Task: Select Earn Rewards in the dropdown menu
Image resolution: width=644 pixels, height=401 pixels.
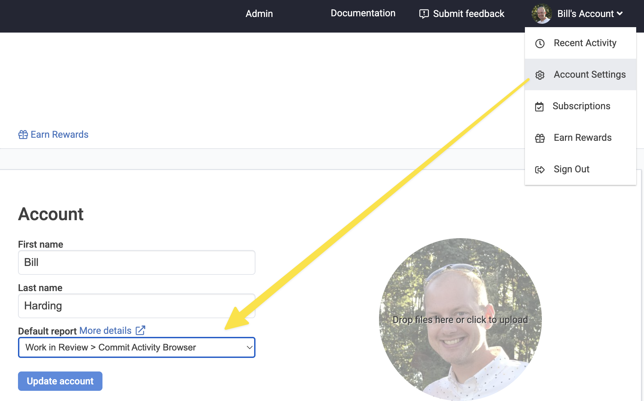Action: click(581, 138)
